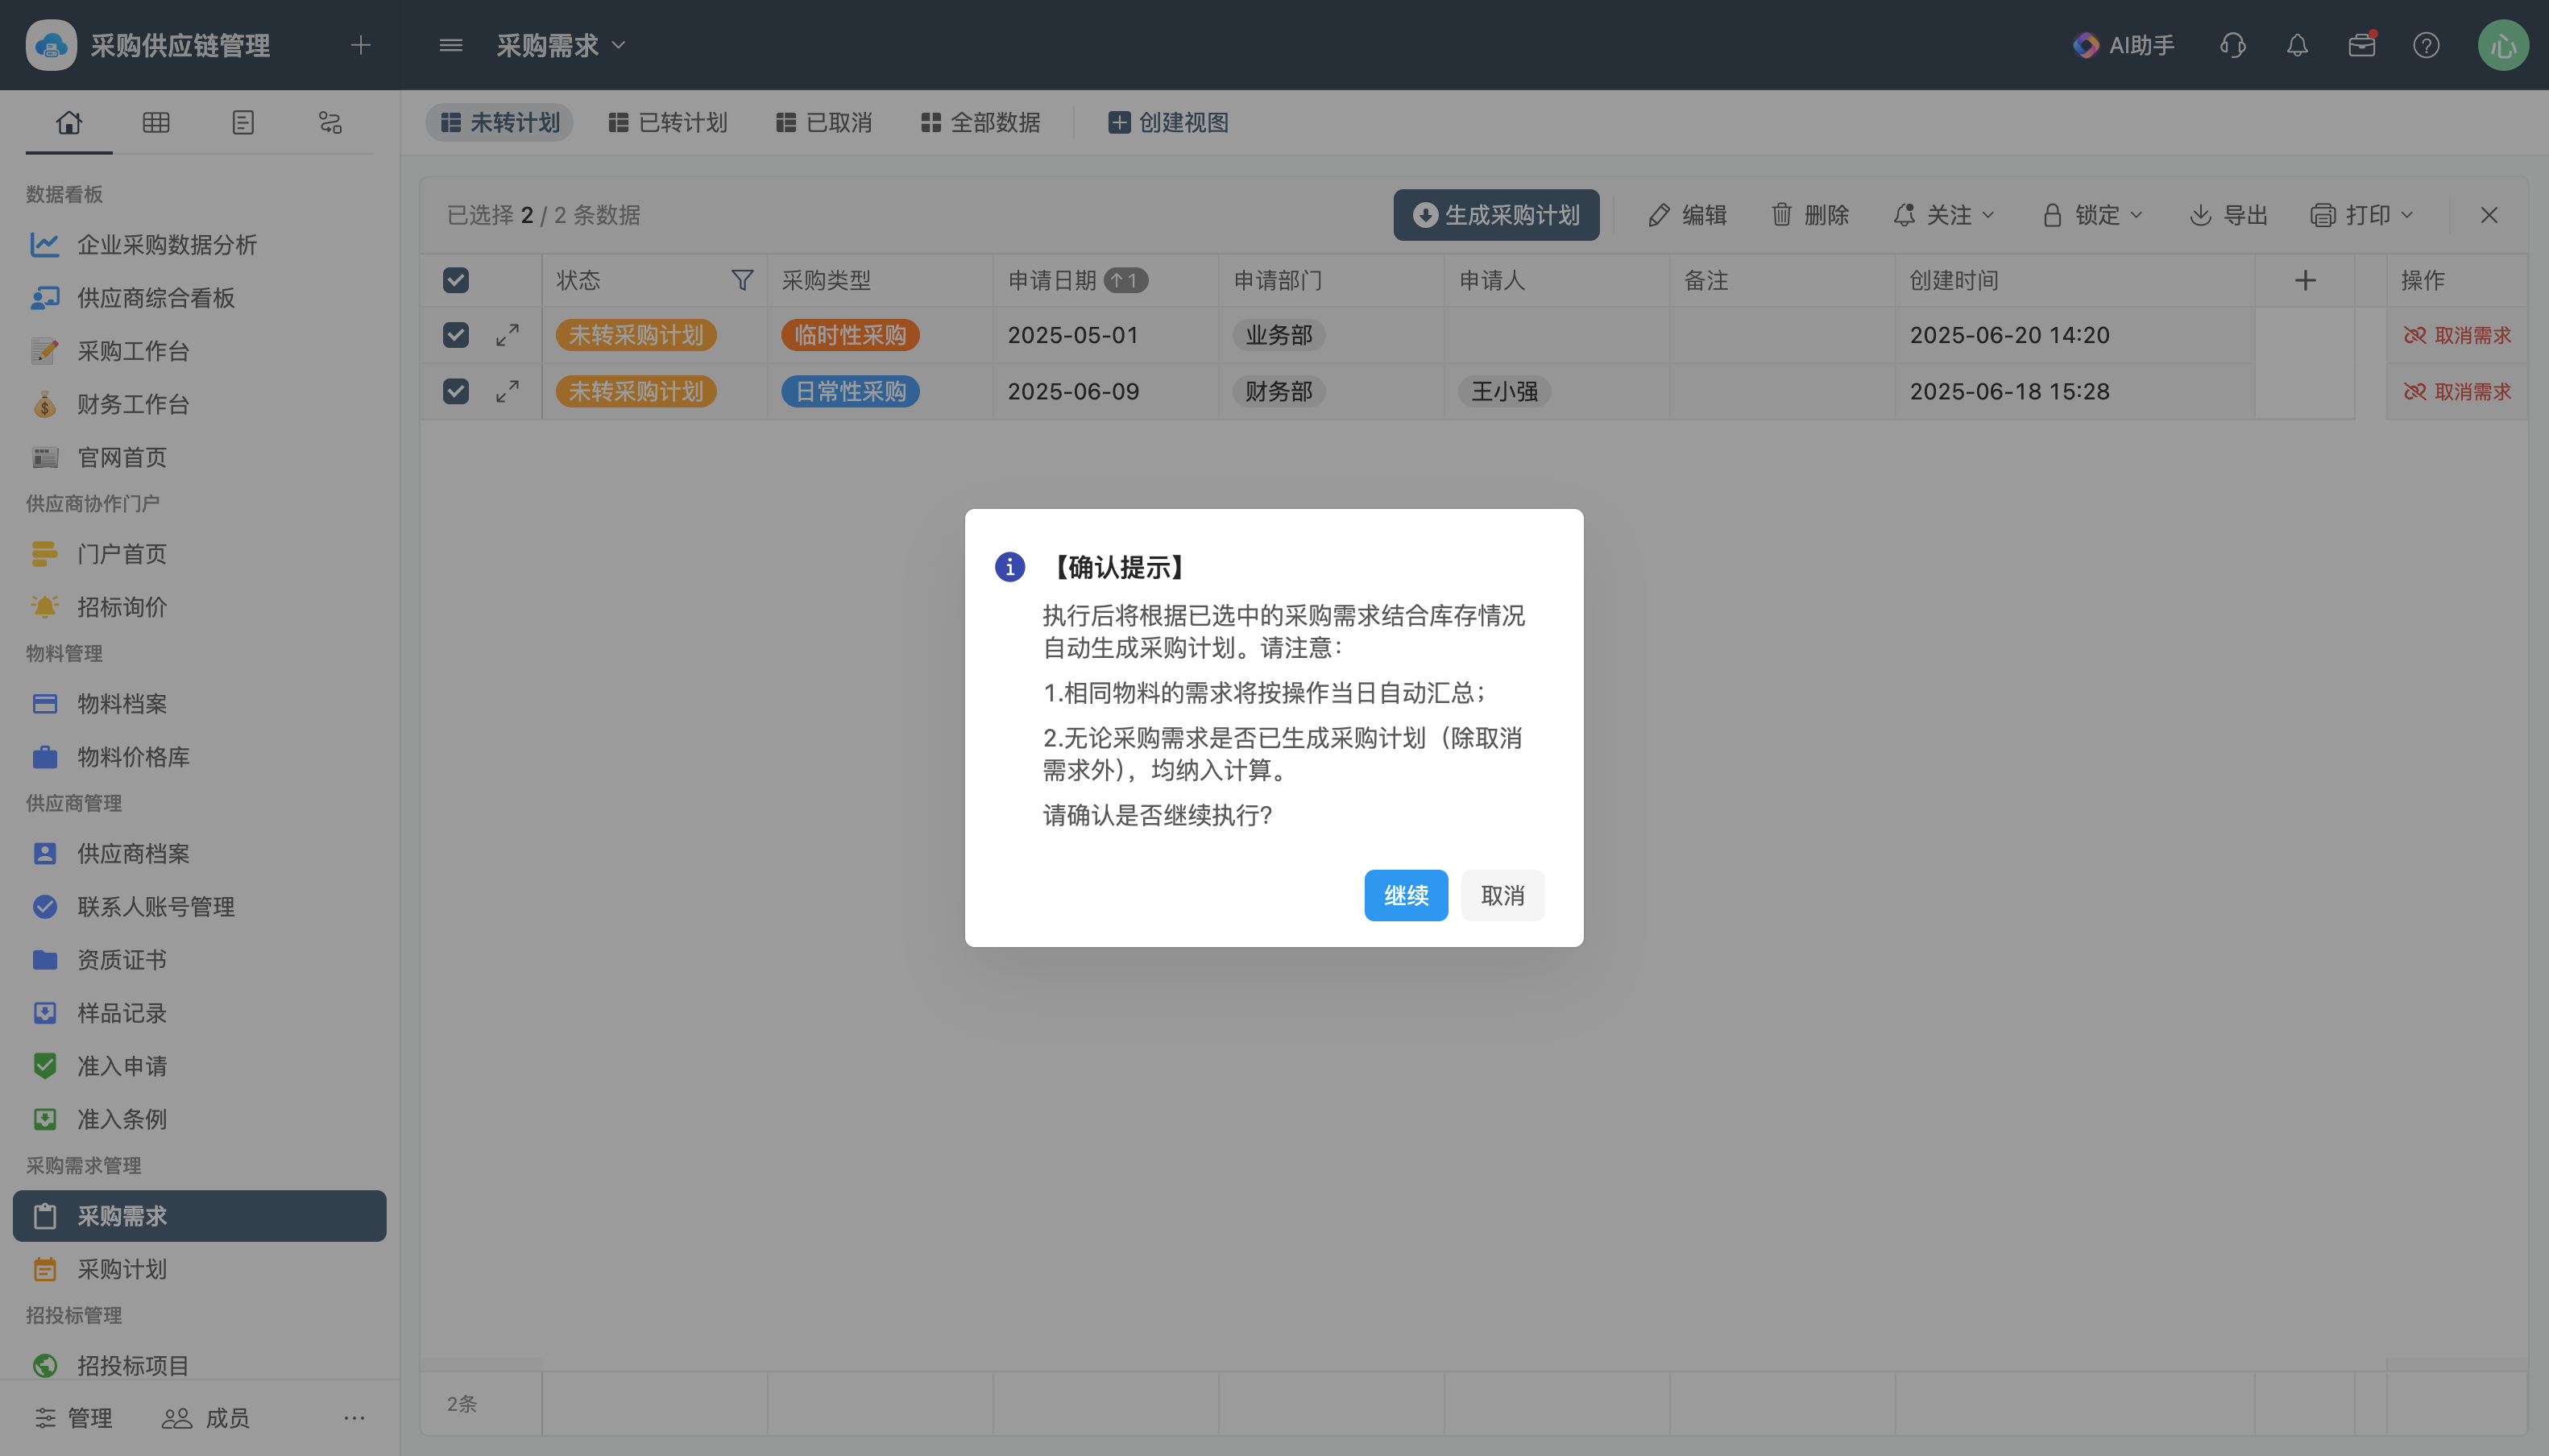This screenshot has width=2549, height=1456.
Task: Expand the 采购需求 title dropdown
Action: point(560,45)
